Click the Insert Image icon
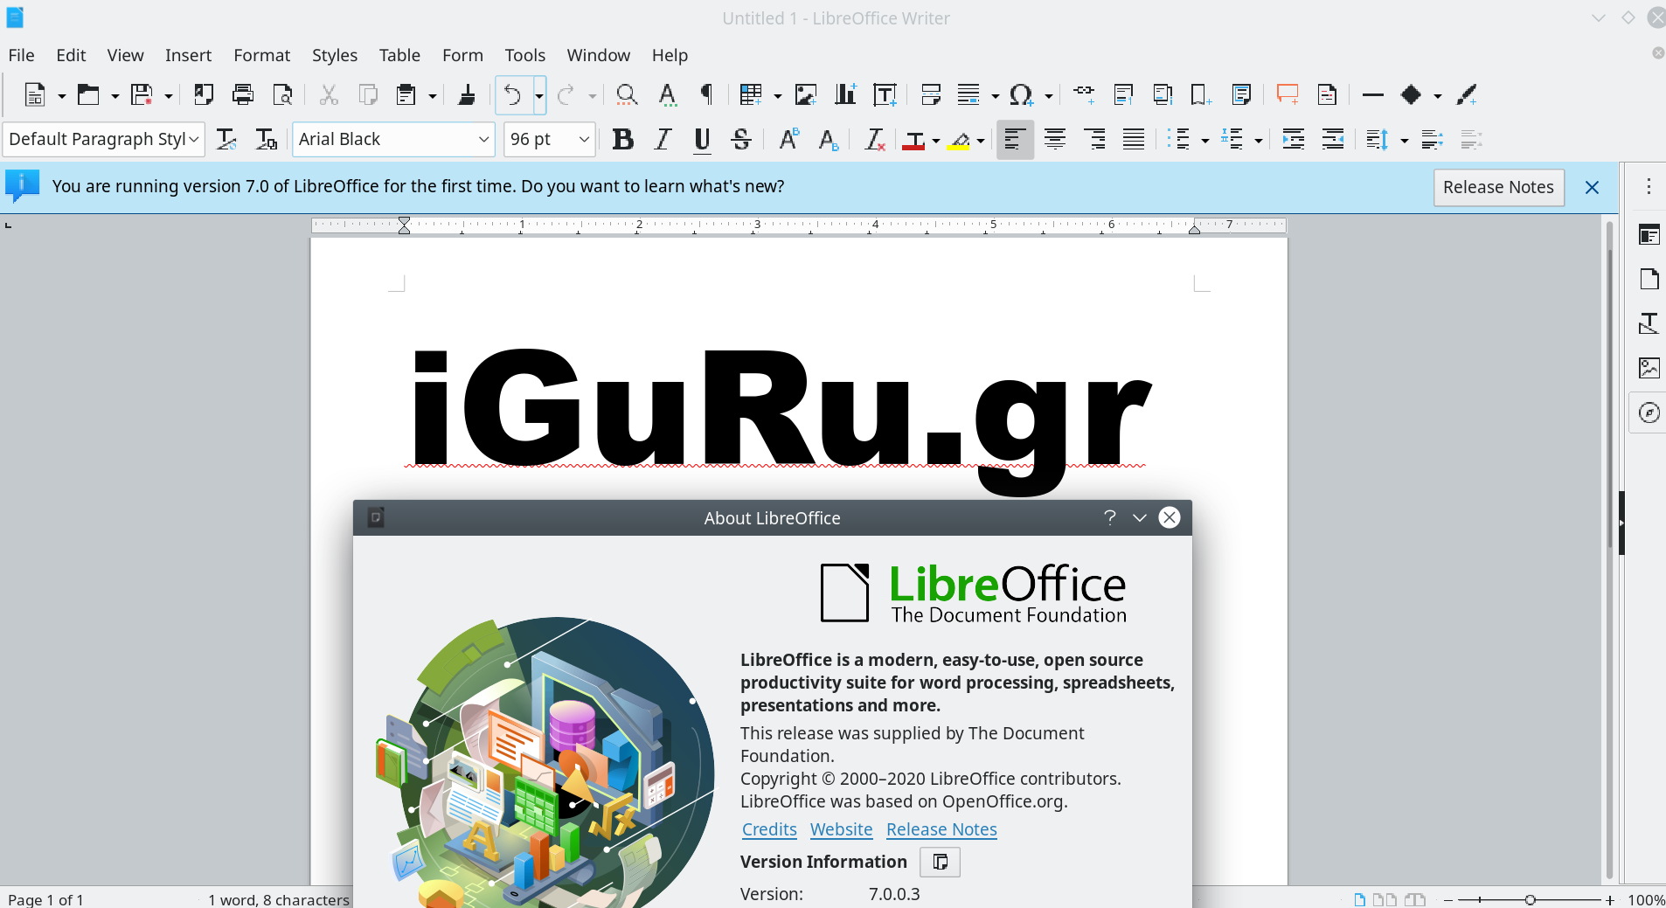Image resolution: width=1666 pixels, height=908 pixels. [805, 94]
